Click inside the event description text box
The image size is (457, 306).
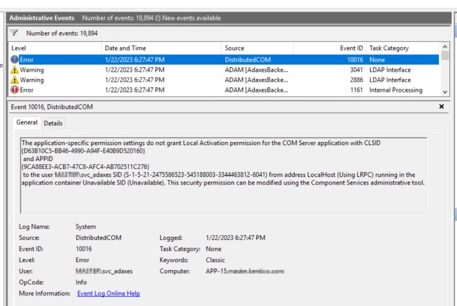223,197
